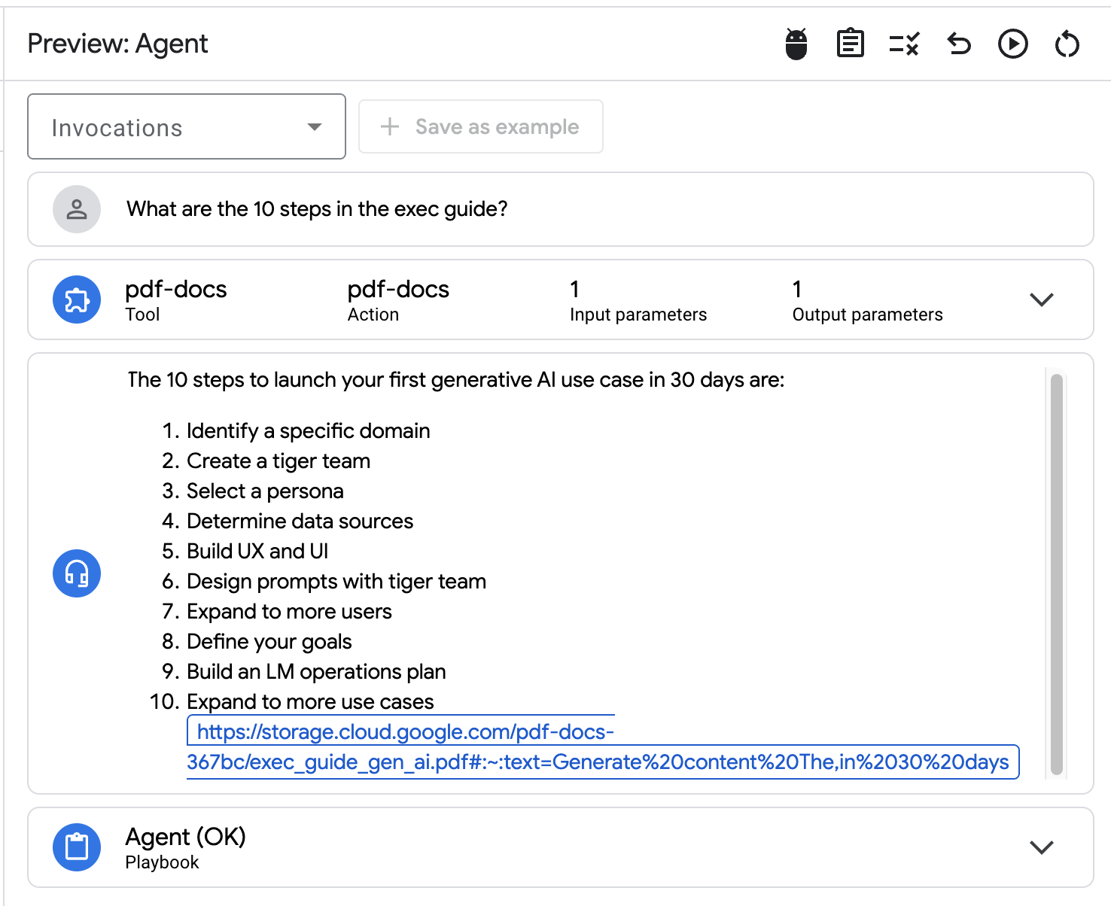The height and width of the screenshot is (906, 1111).
Task: Click the blue Playbook clipboard icon
Action: [77, 847]
